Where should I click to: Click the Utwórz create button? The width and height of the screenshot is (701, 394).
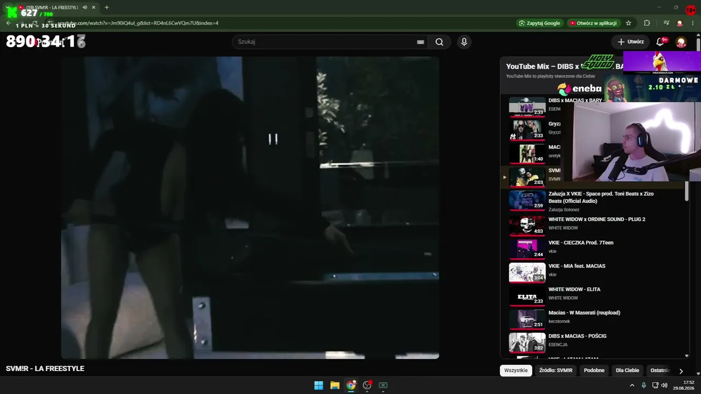pyautogui.click(x=630, y=42)
